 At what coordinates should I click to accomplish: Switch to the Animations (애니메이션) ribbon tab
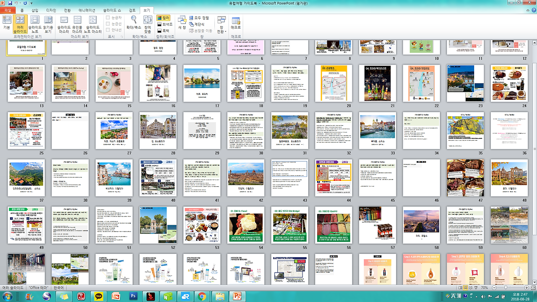tap(87, 10)
